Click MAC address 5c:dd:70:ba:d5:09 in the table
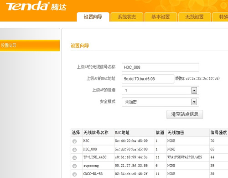The image size is (228, 178). (131, 141)
